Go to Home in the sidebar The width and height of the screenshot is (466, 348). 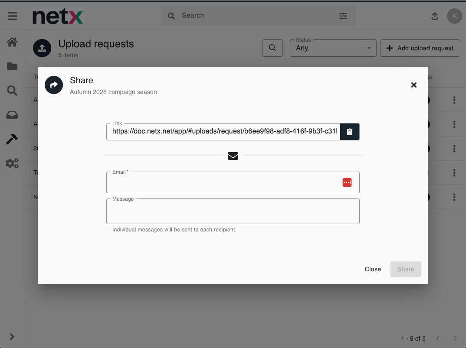point(12,42)
